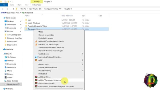Open the Share ribbon tab
The height and width of the screenshot is (90, 160).
pyautogui.click(x=19, y=5)
